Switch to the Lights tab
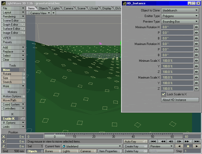This screenshot has width=202, height=154. coord(56,8)
